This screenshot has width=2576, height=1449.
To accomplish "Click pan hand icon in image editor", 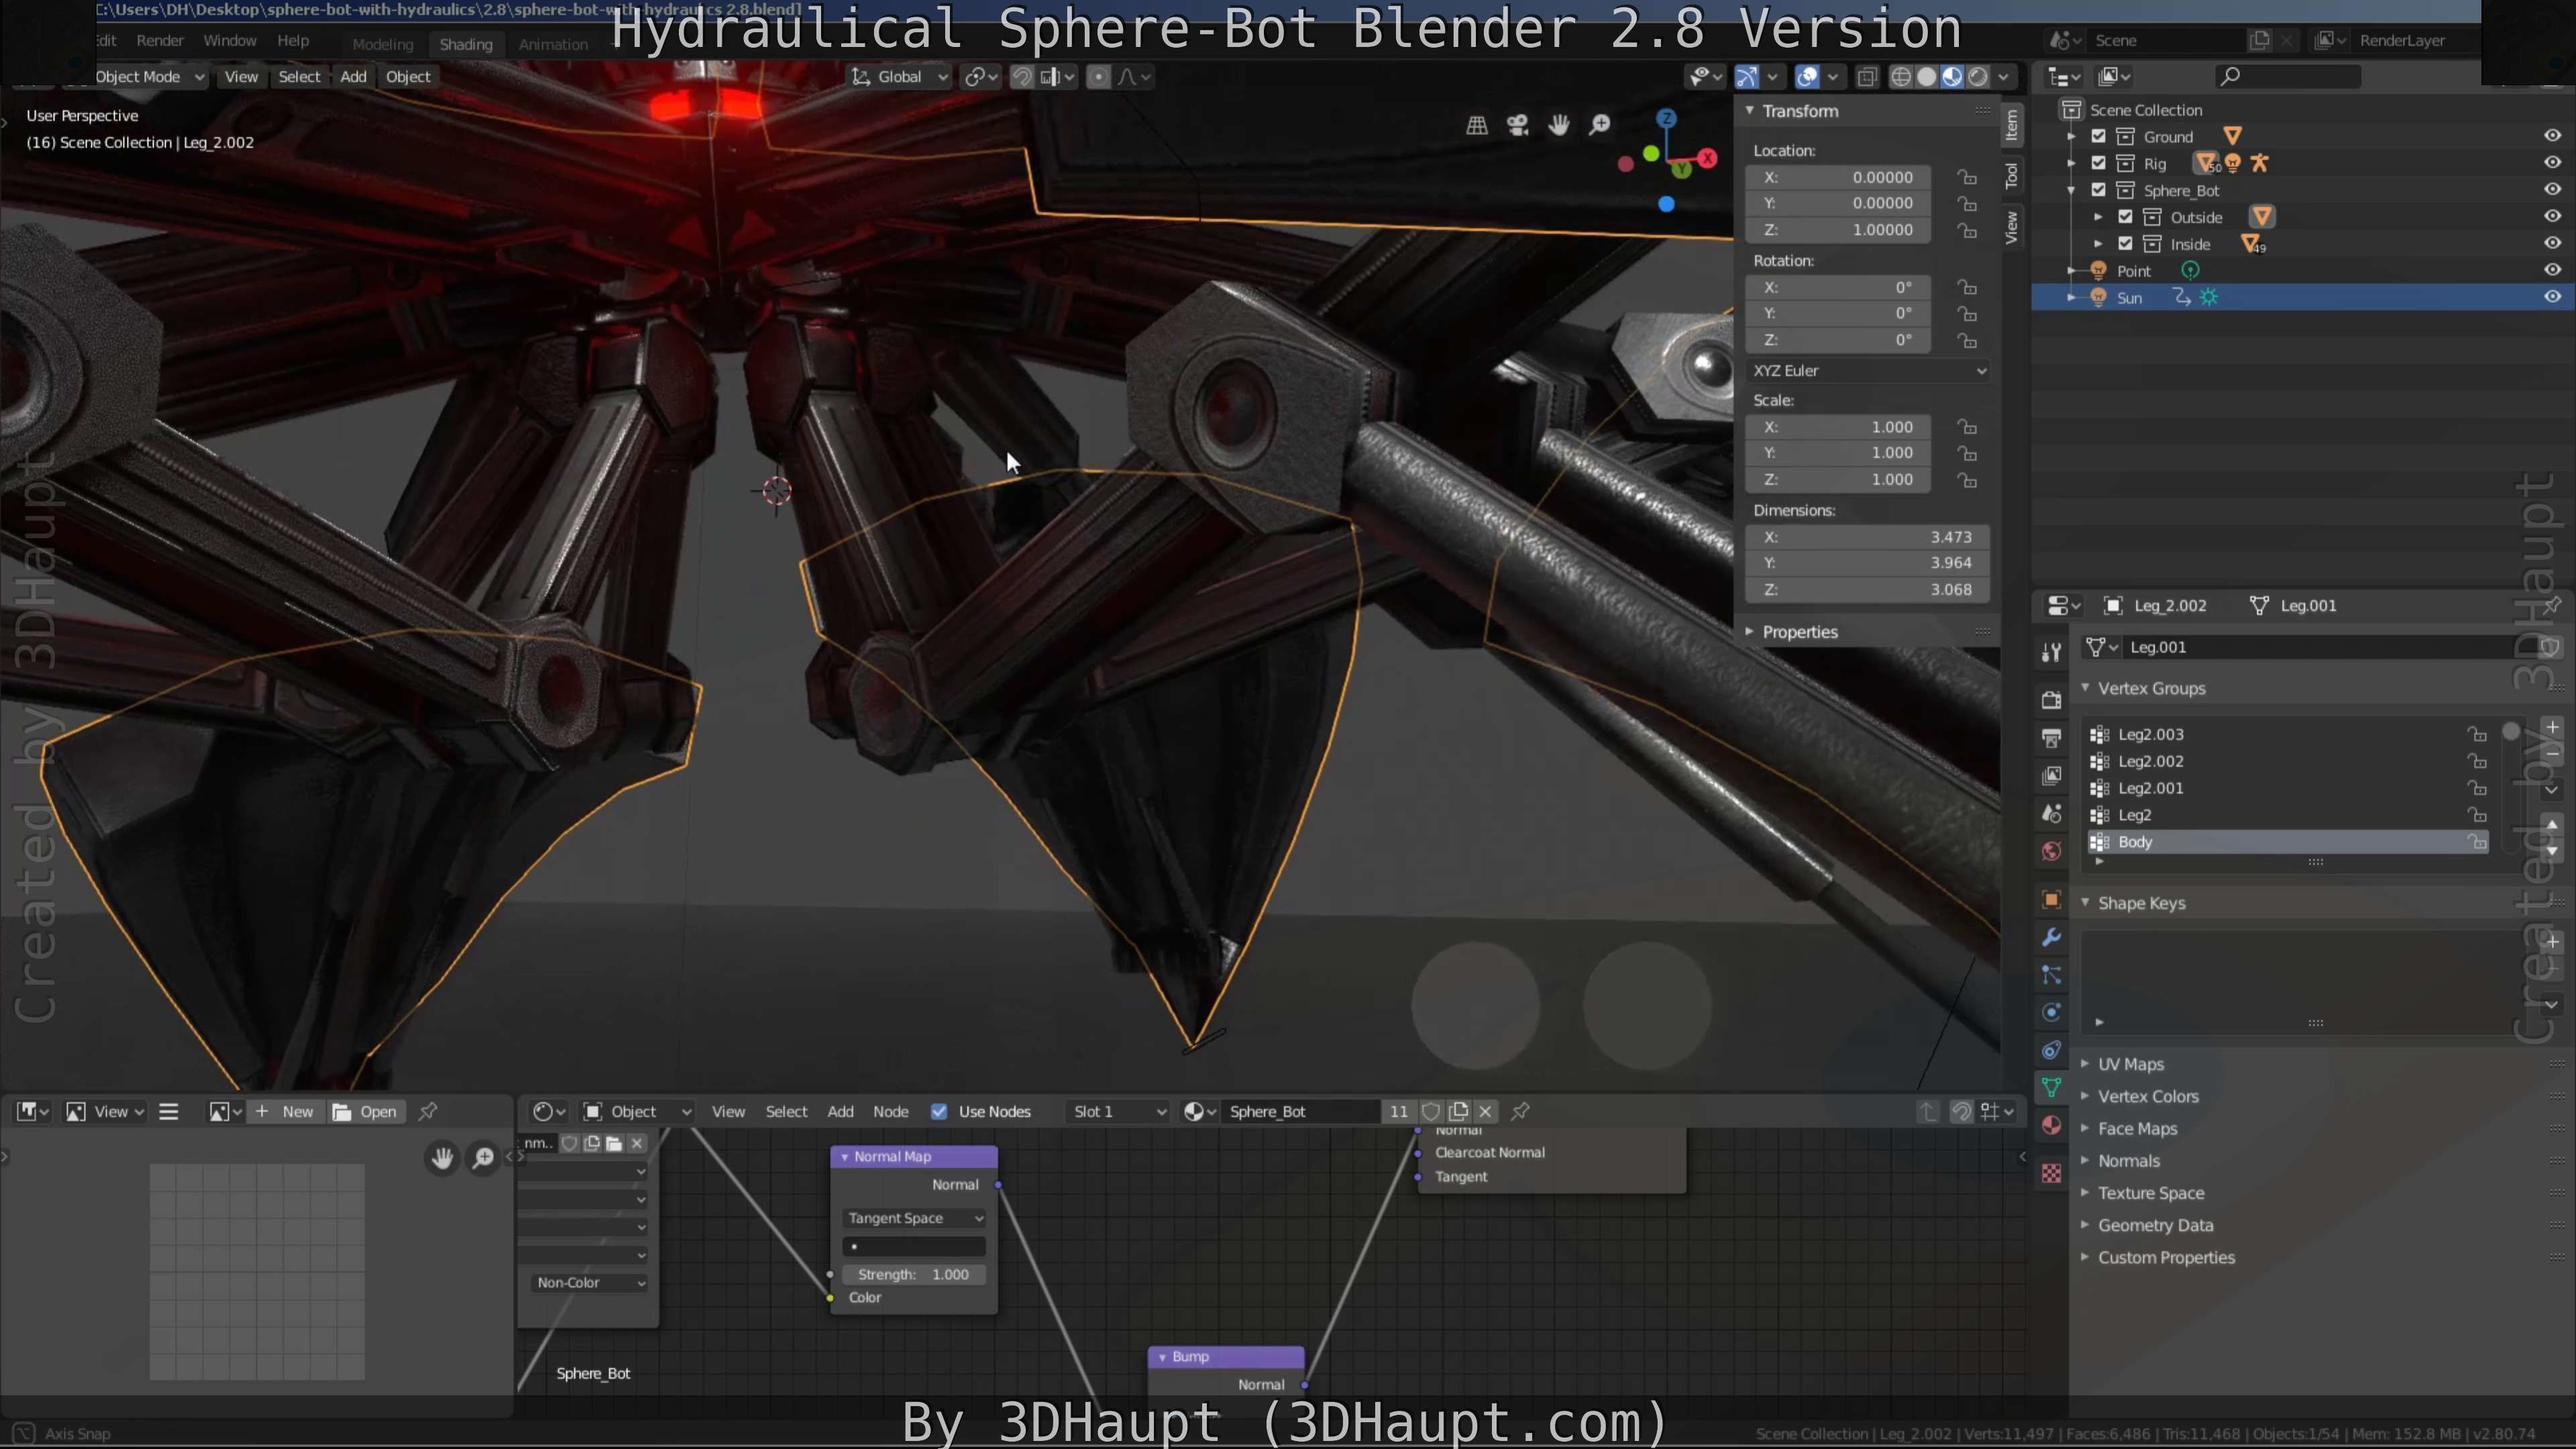I will [x=442, y=1158].
